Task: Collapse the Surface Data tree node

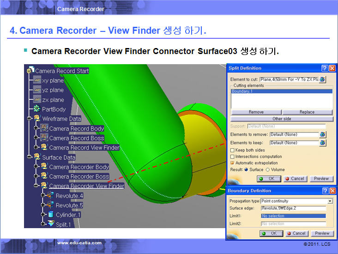Action: 30,157
